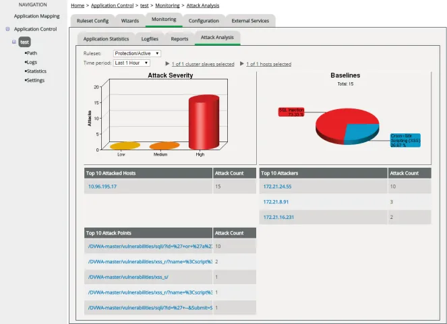
Task: Switch to the Configuration tab
Action: pyautogui.click(x=204, y=21)
